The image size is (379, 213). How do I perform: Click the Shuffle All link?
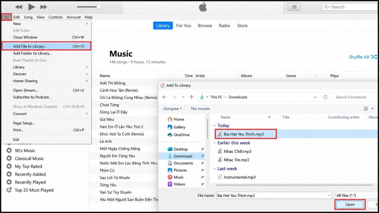pos(363,57)
